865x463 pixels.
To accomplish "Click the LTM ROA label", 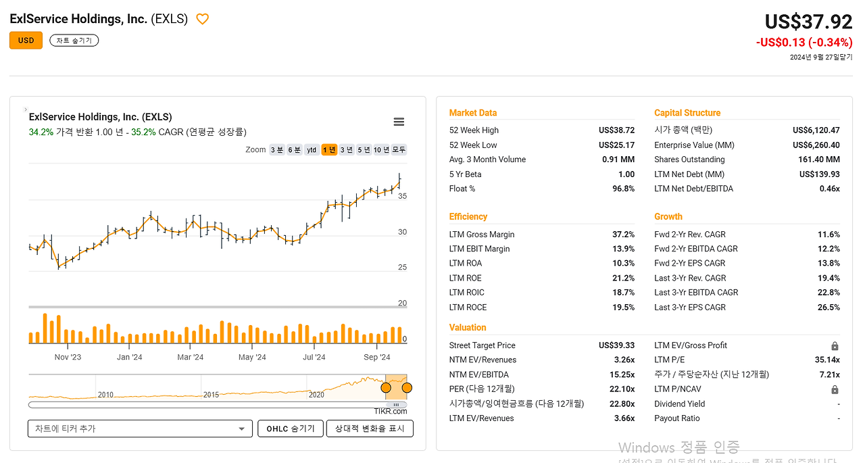I will 466,264.
